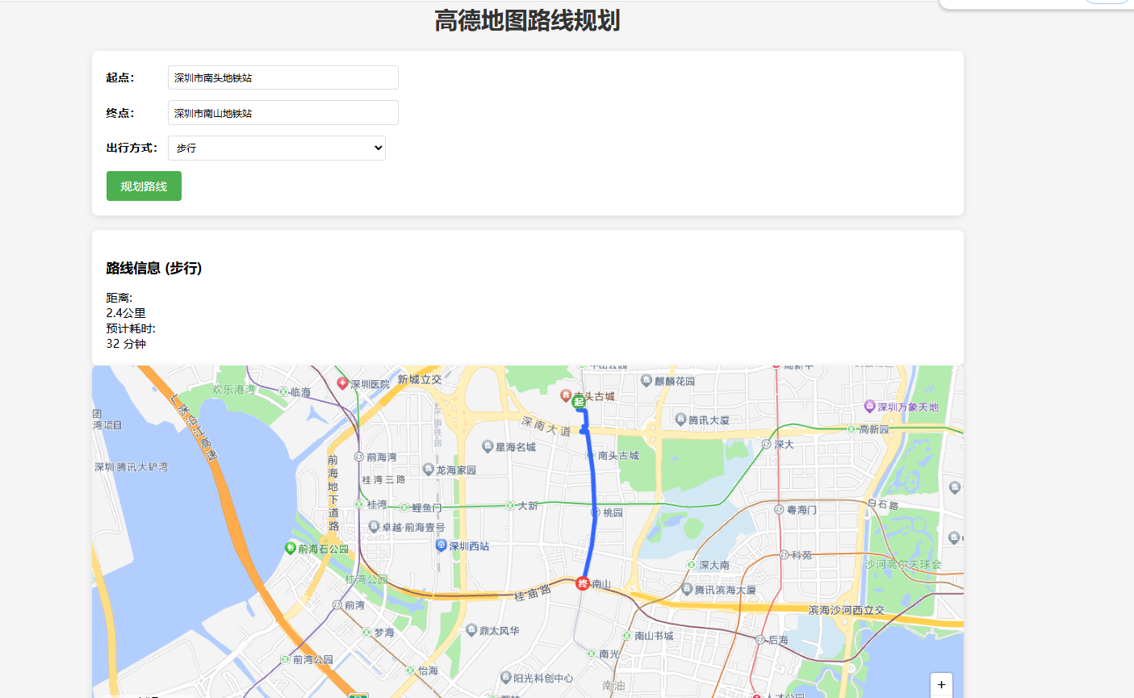
Task: Click the 梦海 metro station icon
Action: [366, 633]
